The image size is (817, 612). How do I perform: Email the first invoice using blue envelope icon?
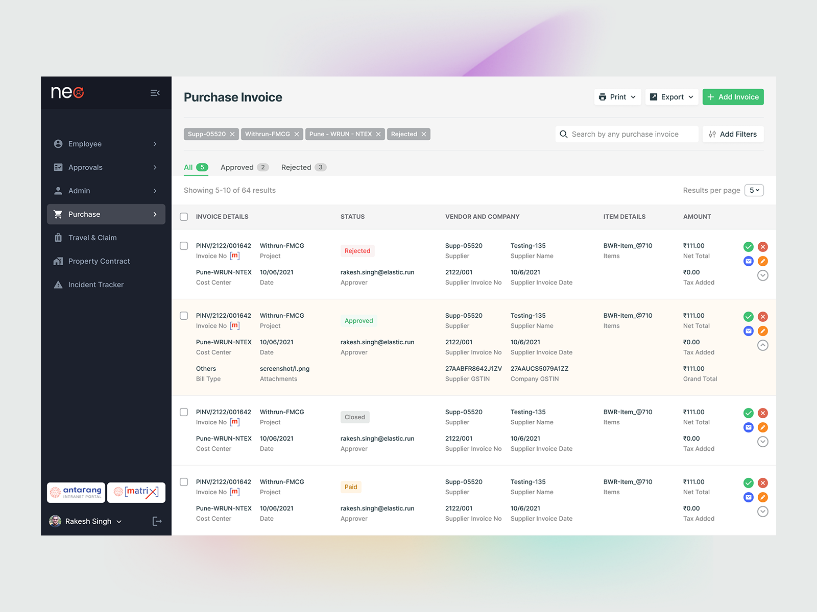[x=749, y=261]
